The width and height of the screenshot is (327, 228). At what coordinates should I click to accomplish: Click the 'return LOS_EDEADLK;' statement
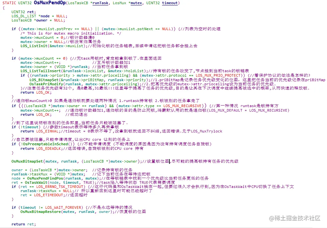42,149
